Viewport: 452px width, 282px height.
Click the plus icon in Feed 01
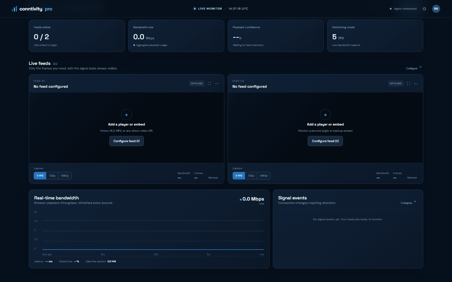127,115
